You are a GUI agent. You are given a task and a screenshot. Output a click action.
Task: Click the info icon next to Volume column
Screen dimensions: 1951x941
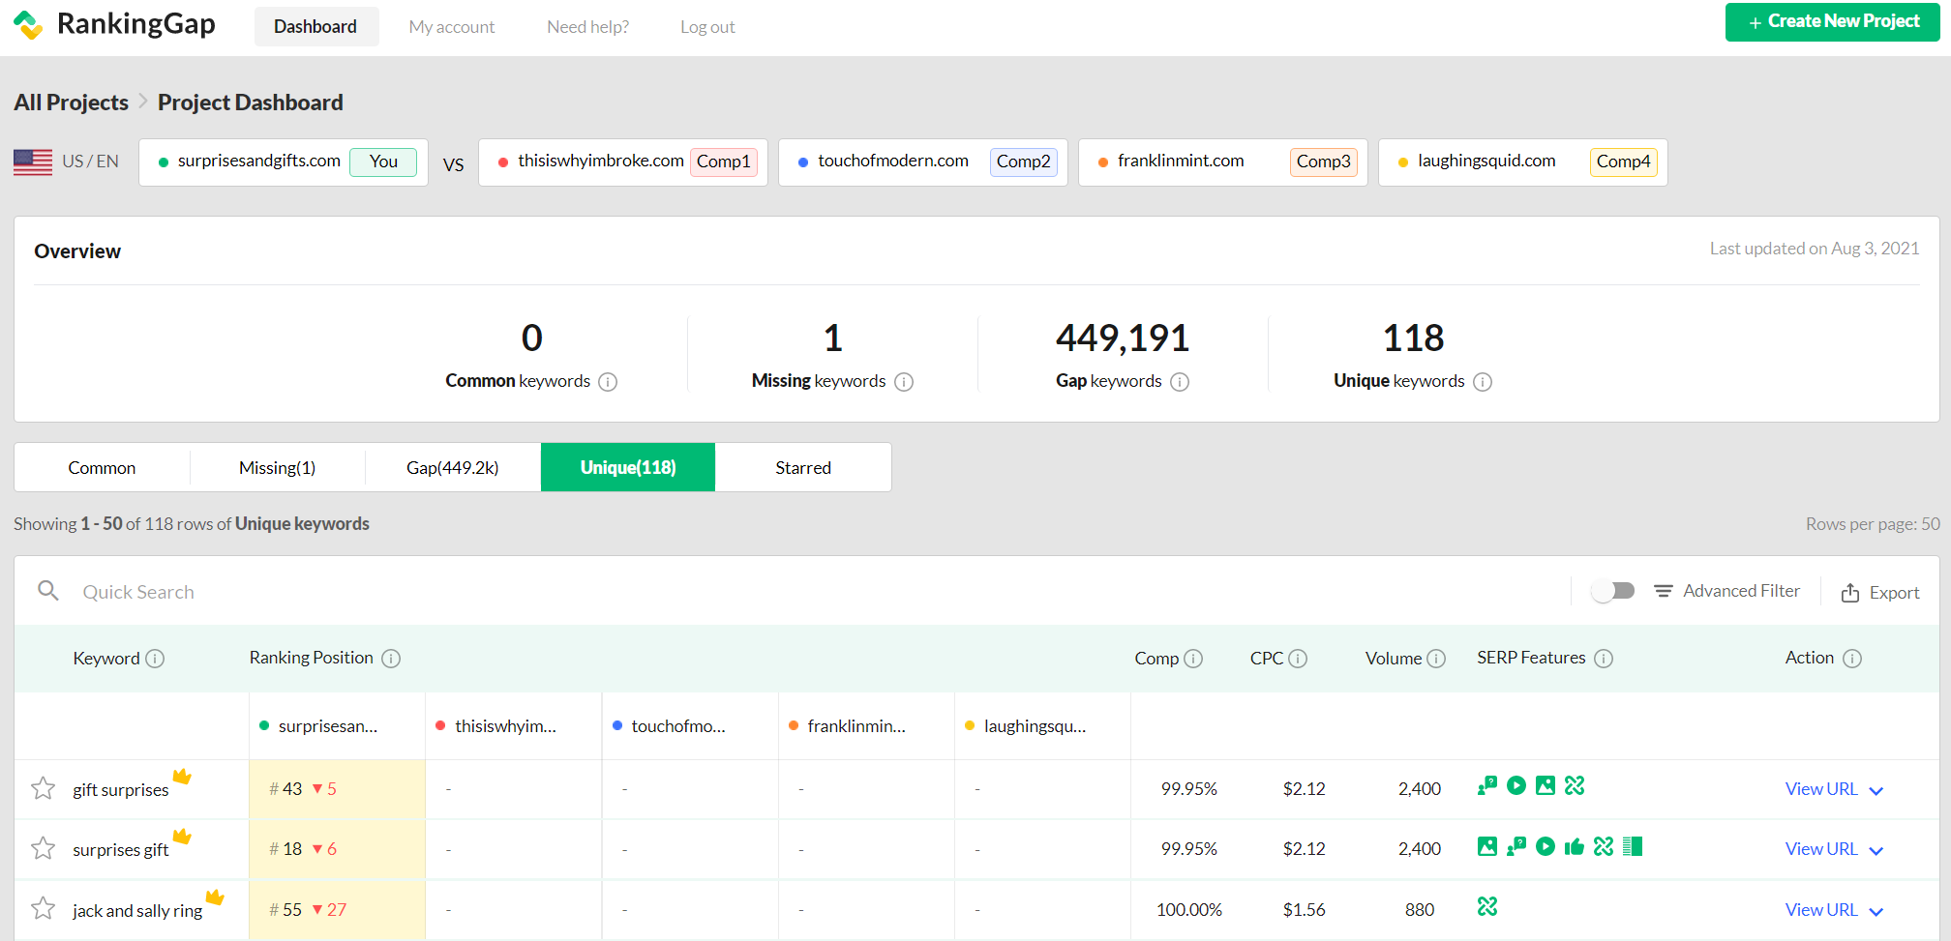pos(1436,659)
